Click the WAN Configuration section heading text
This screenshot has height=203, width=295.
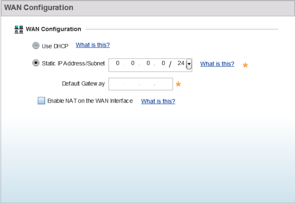[x=54, y=29]
